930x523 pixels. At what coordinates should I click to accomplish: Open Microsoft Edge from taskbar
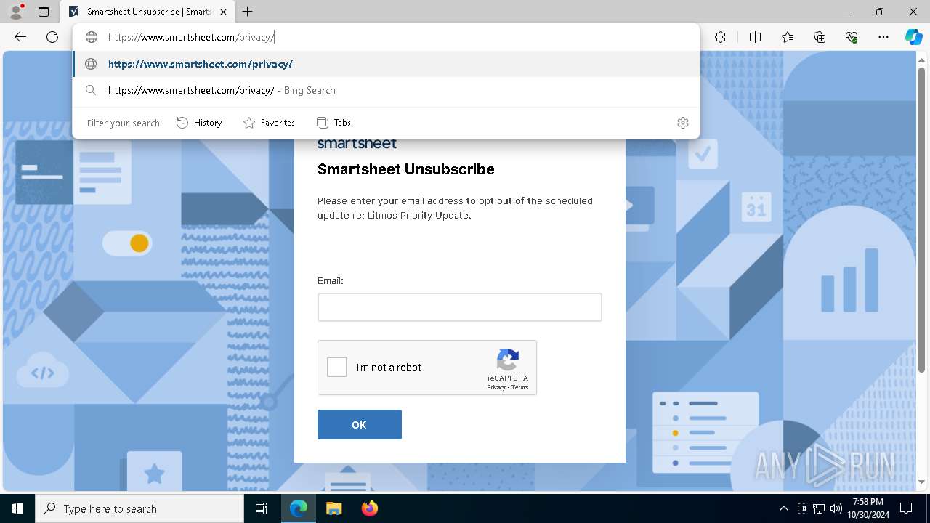299,508
